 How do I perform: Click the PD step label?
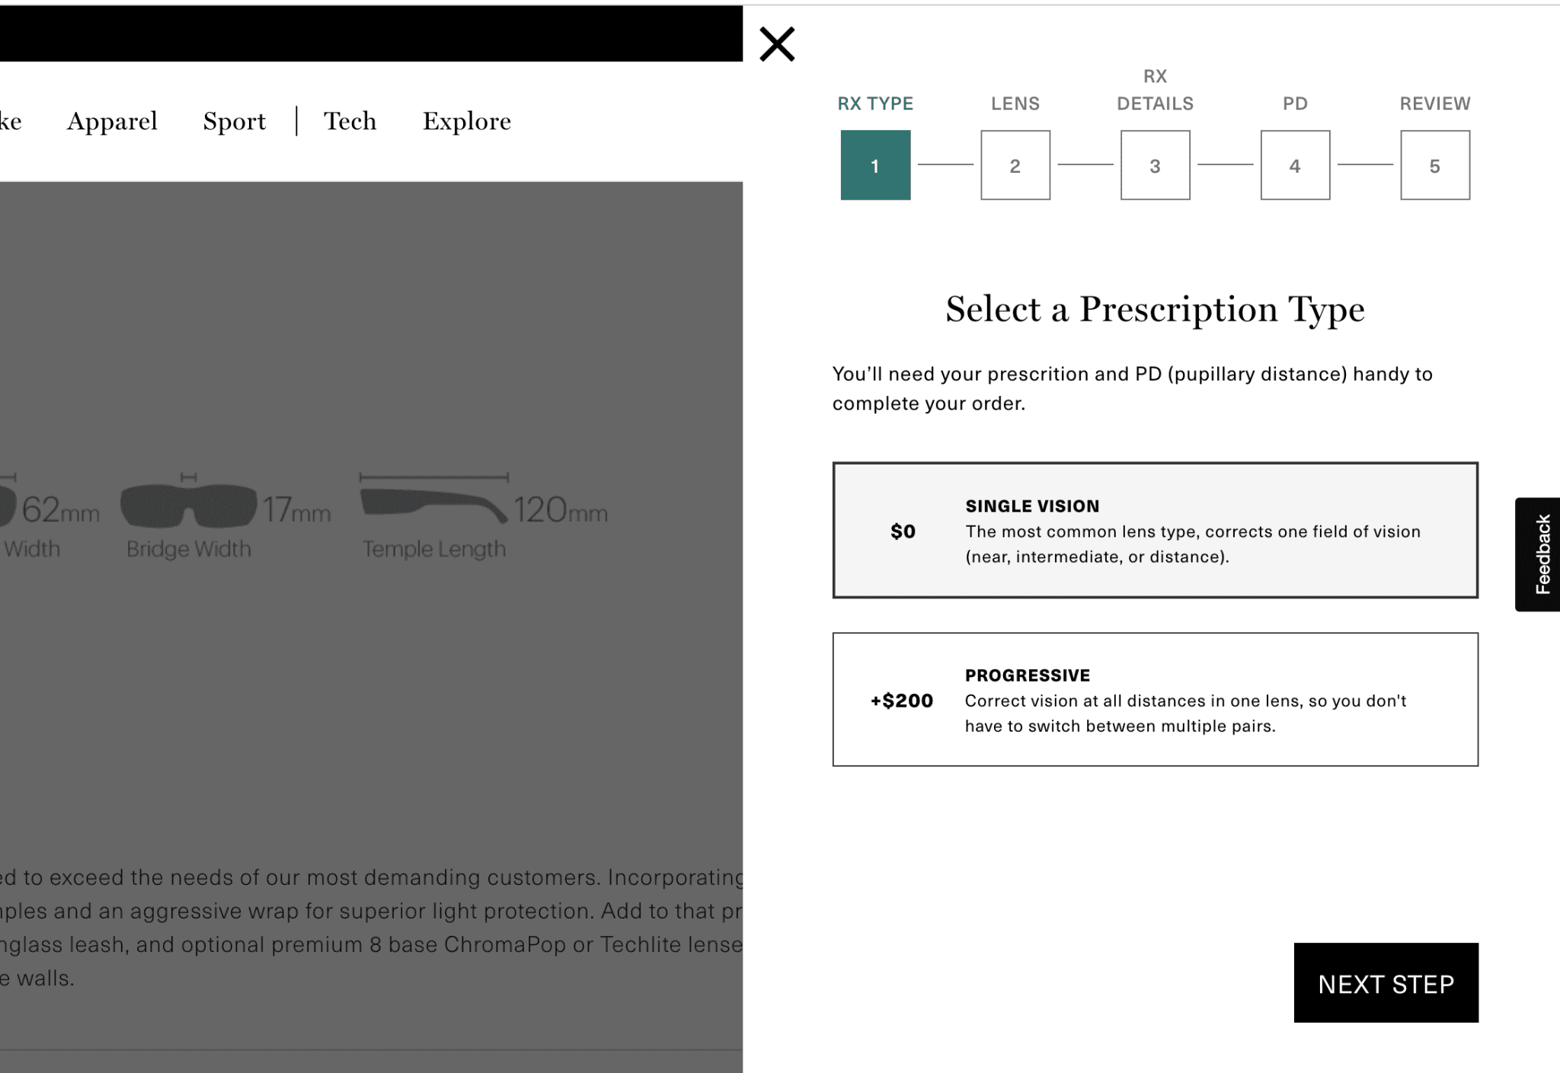[1295, 104]
